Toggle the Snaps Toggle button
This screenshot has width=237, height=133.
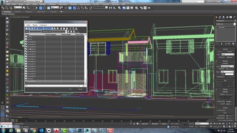tap(74, 8)
